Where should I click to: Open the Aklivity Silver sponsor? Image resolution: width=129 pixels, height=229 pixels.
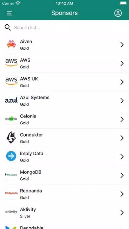64,213
